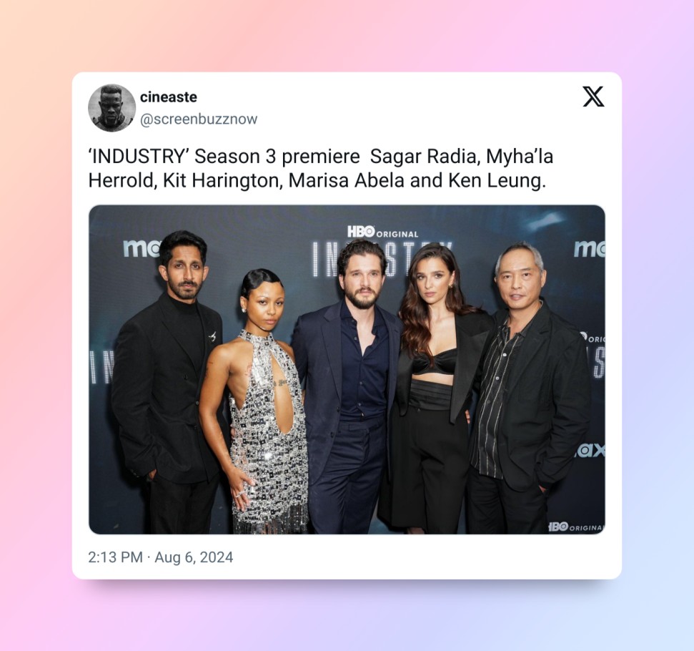Click the 2:13 PM timestamp
Viewport: 694px width, 651px height.
click(x=115, y=557)
